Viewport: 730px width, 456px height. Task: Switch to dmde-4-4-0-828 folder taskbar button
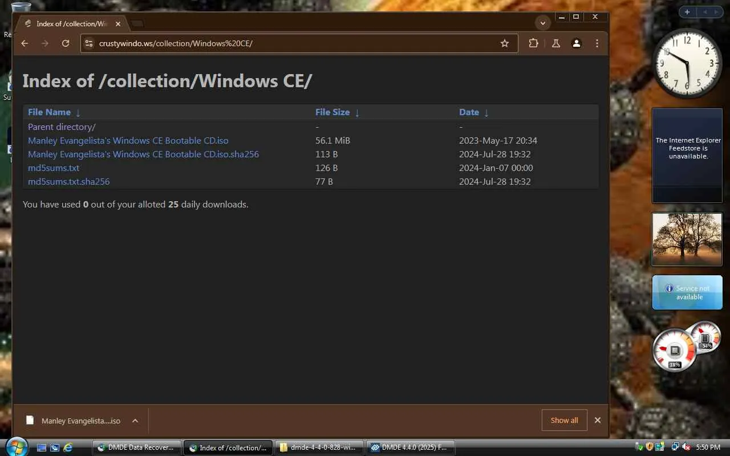[319, 448]
